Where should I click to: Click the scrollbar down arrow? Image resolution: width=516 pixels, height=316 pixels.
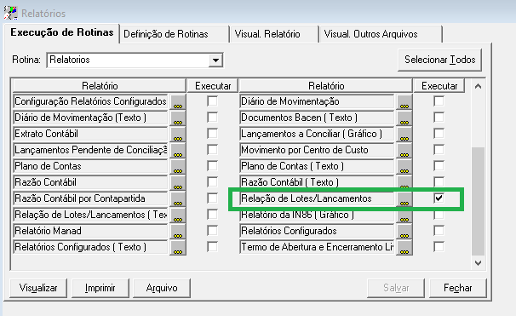pos(479,263)
